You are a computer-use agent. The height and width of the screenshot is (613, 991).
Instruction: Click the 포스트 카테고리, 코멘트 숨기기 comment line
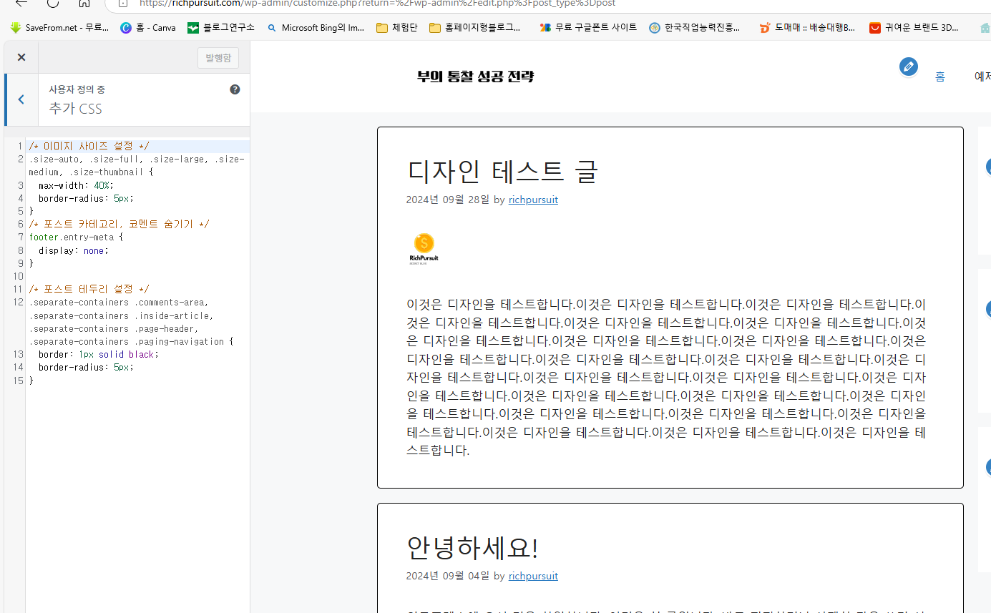coord(119,224)
